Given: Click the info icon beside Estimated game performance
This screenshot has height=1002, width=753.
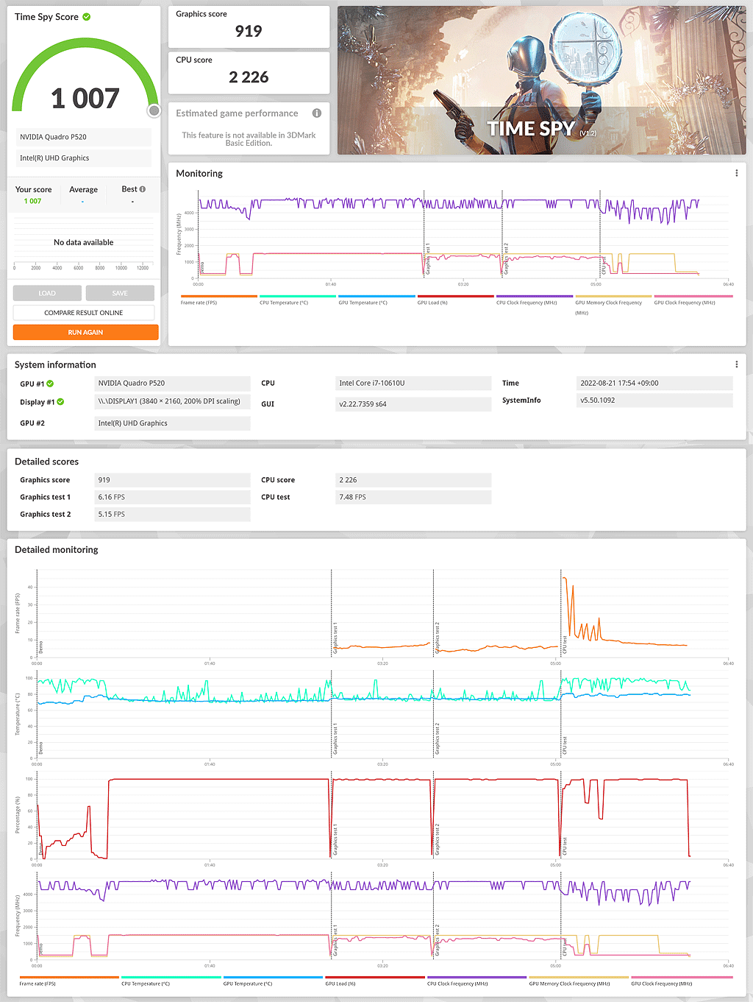Looking at the screenshot, I should click(317, 113).
